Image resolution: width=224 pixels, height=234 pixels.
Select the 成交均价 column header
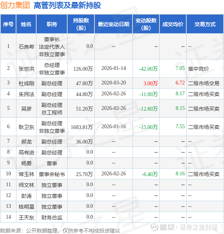click(x=173, y=24)
